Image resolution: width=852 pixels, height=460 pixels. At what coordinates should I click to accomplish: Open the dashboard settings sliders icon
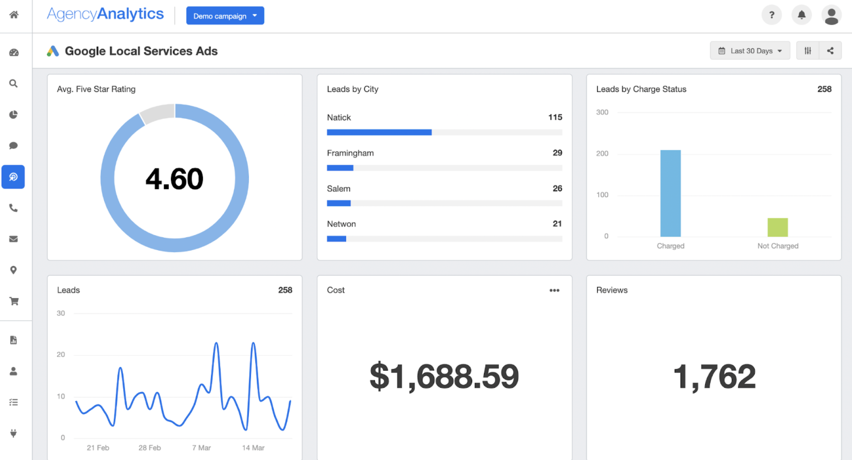(x=808, y=51)
